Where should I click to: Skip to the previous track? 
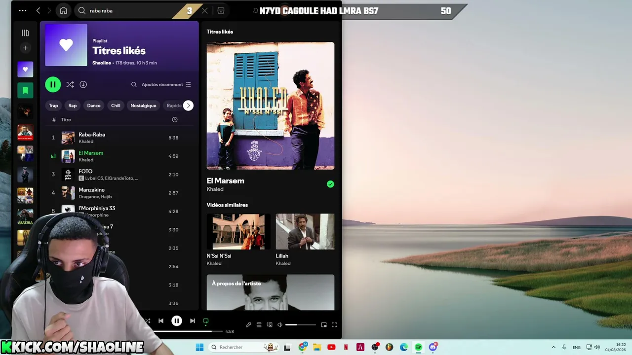[x=161, y=321]
